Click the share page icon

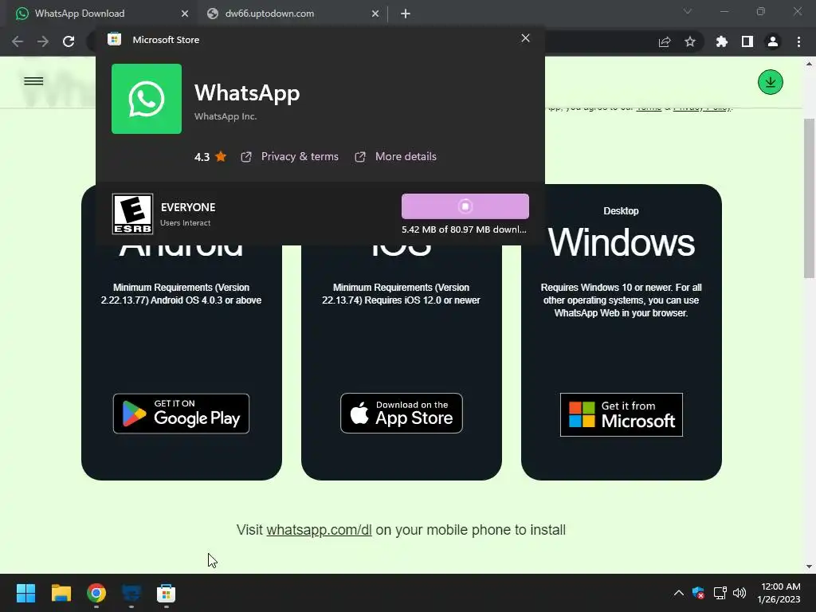665,41
